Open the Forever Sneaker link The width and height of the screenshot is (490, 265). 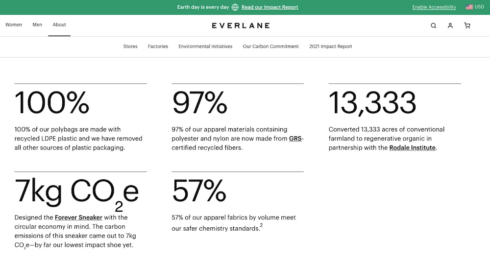point(78,217)
